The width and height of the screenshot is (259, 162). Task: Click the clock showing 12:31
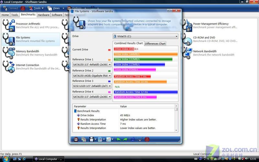tap(253, 159)
